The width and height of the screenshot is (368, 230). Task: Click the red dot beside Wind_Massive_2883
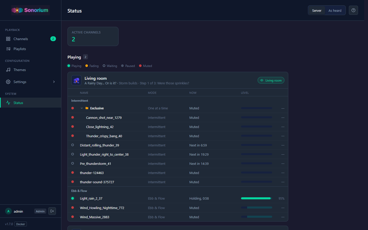tap(73, 217)
